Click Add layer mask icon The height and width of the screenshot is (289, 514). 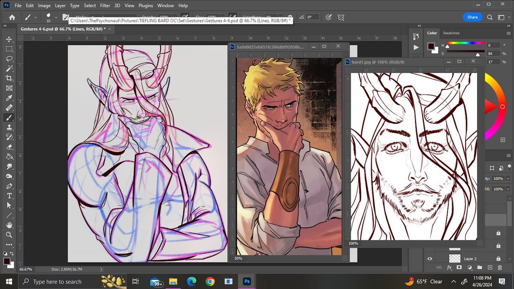tap(459, 267)
